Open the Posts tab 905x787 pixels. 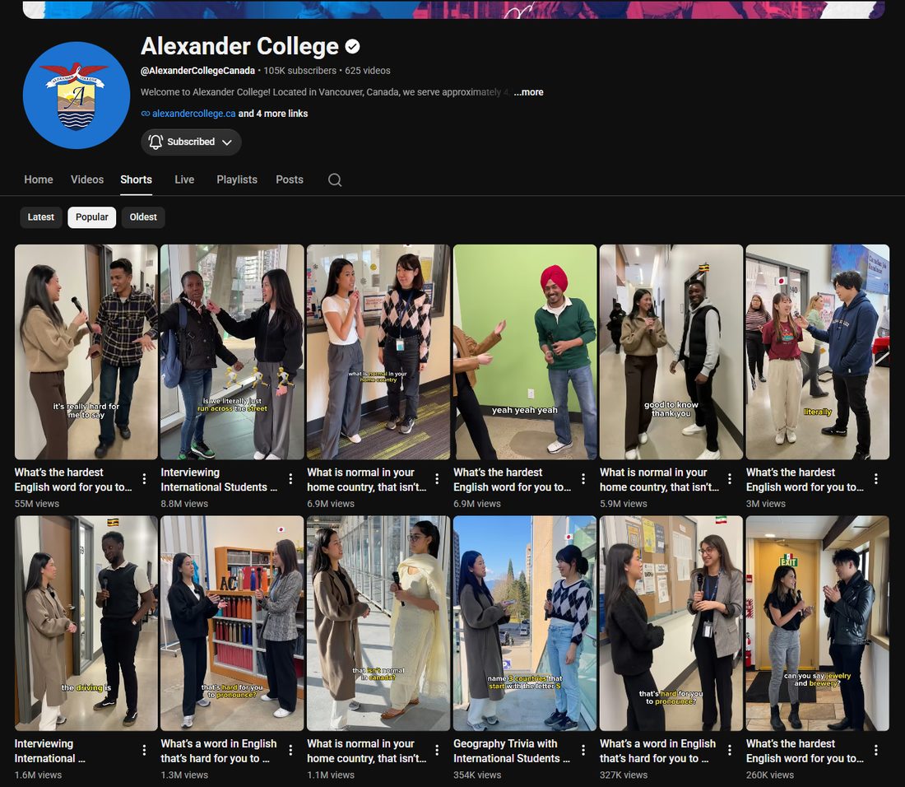tap(290, 179)
